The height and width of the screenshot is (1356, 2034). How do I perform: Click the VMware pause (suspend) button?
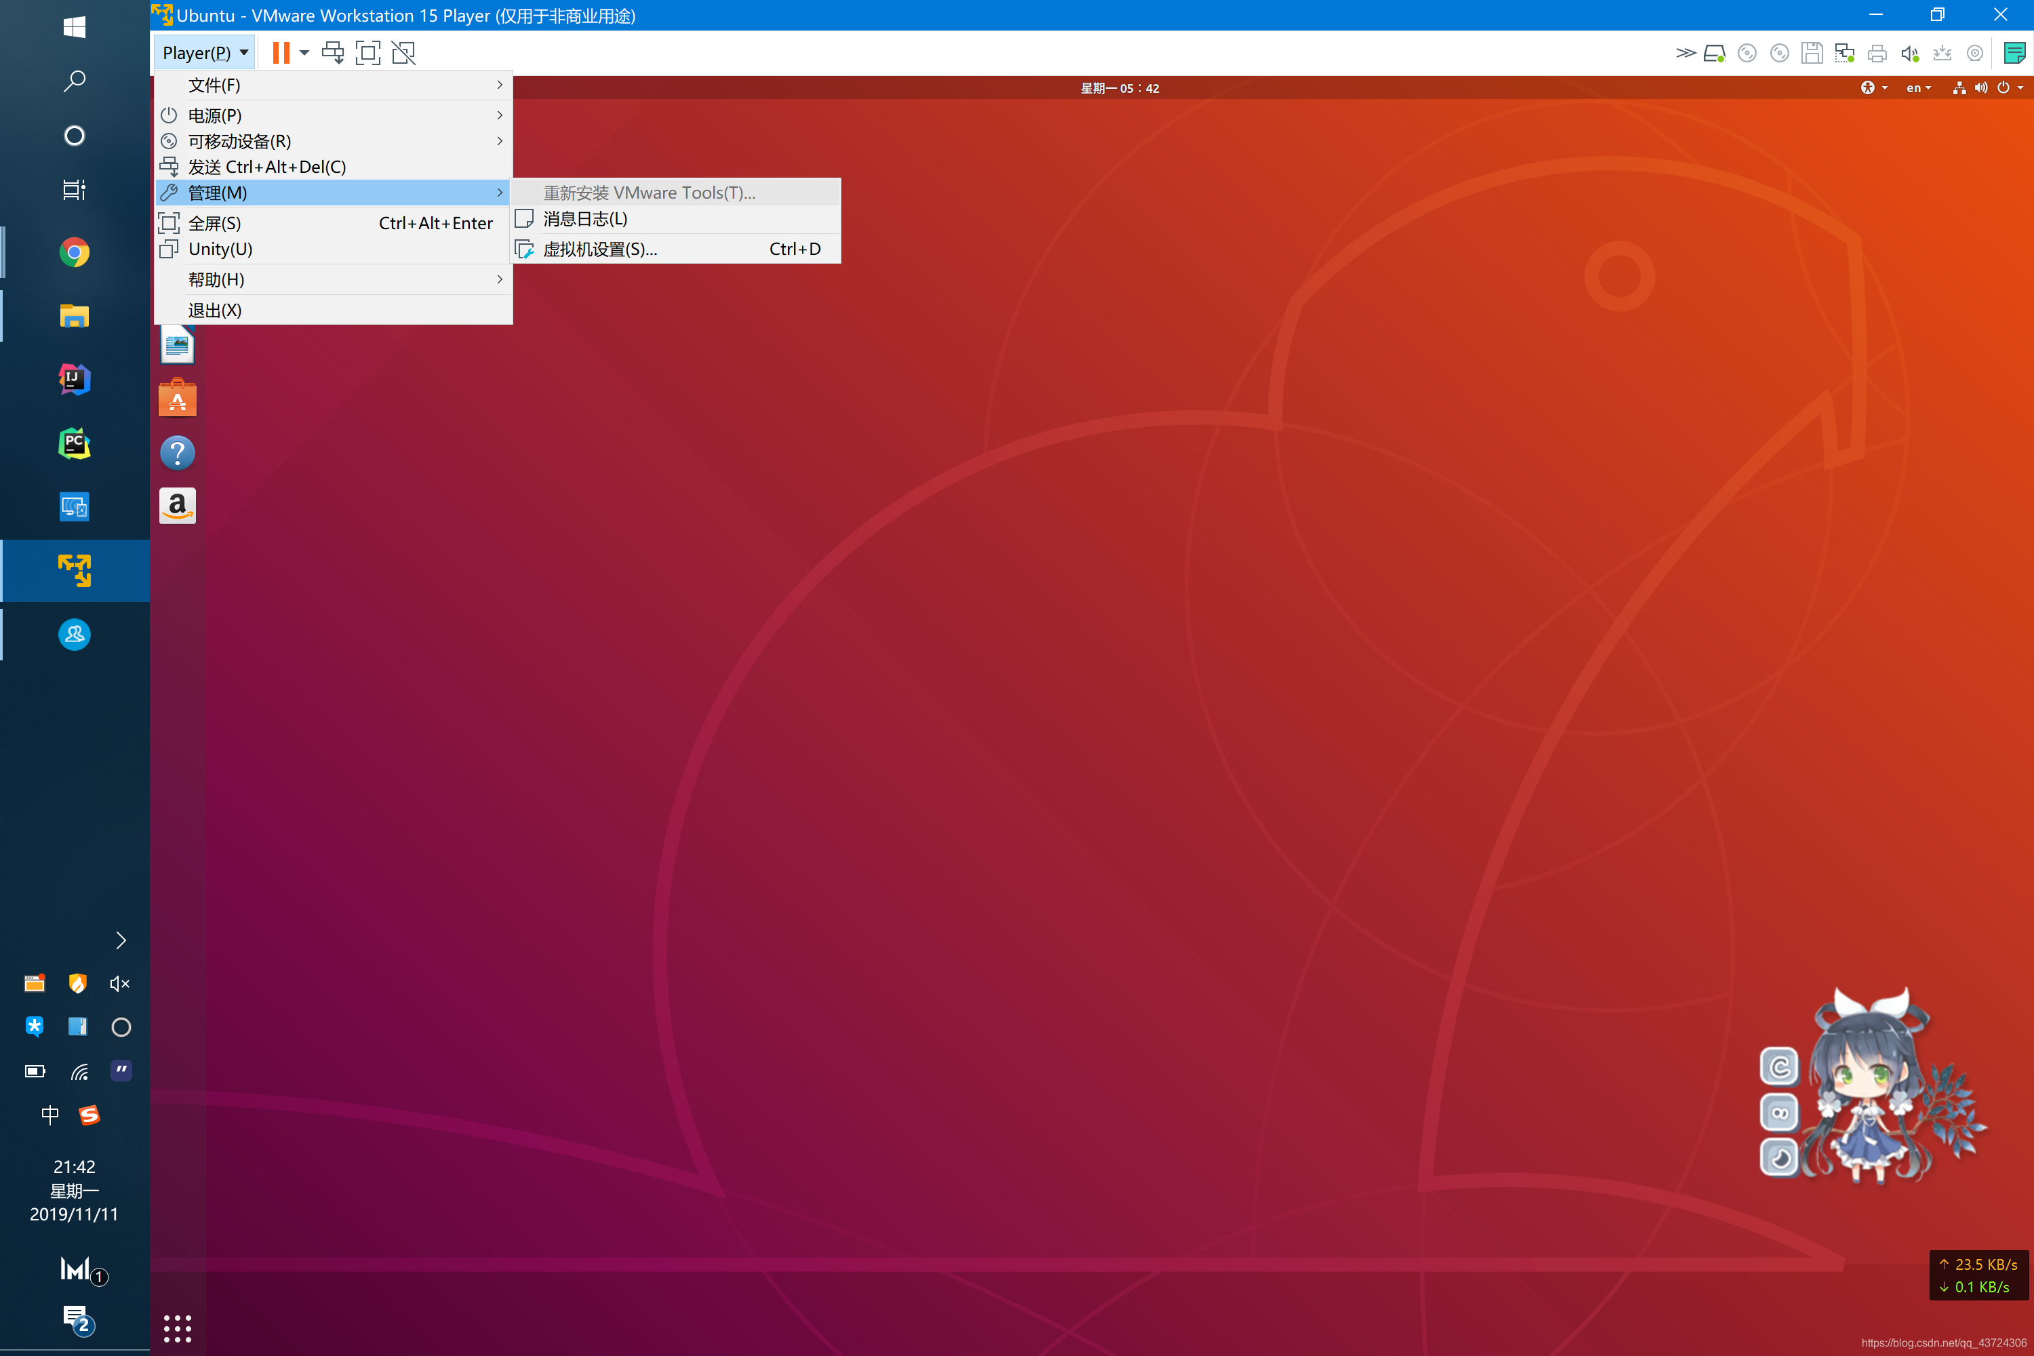click(280, 53)
